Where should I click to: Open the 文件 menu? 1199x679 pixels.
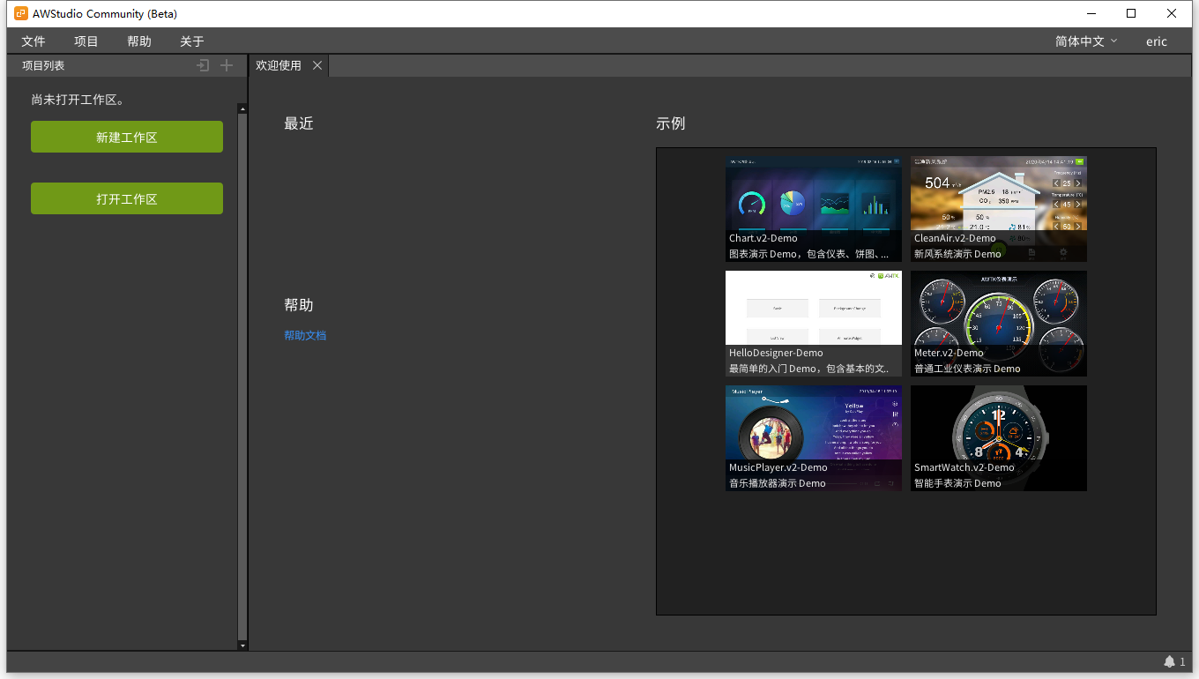pyautogui.click(x=34, y=41)
